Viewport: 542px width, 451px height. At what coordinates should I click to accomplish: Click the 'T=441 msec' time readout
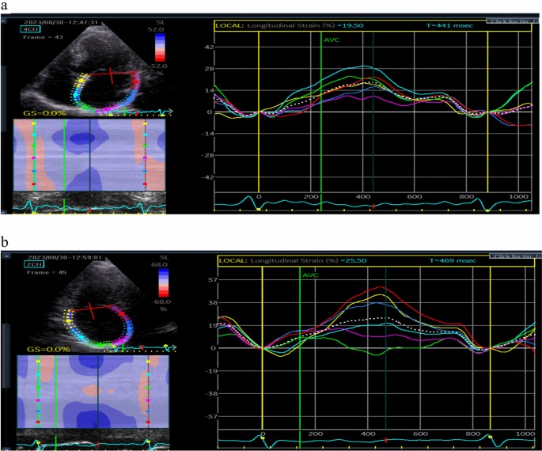(449, 25)
